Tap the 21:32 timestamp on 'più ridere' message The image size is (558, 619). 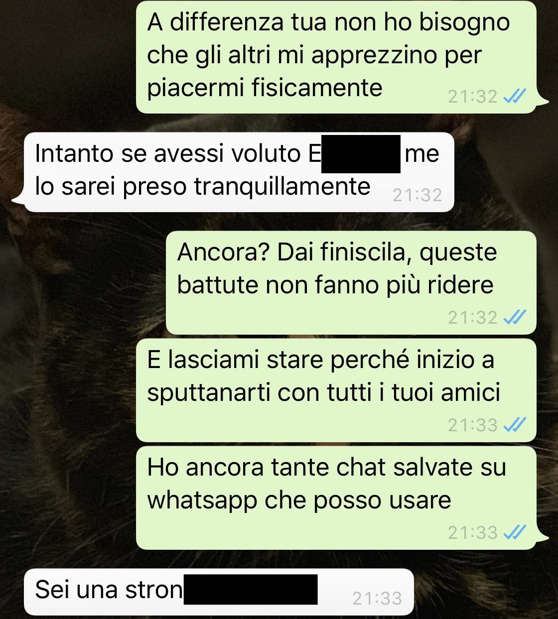(x=473, y=317)
